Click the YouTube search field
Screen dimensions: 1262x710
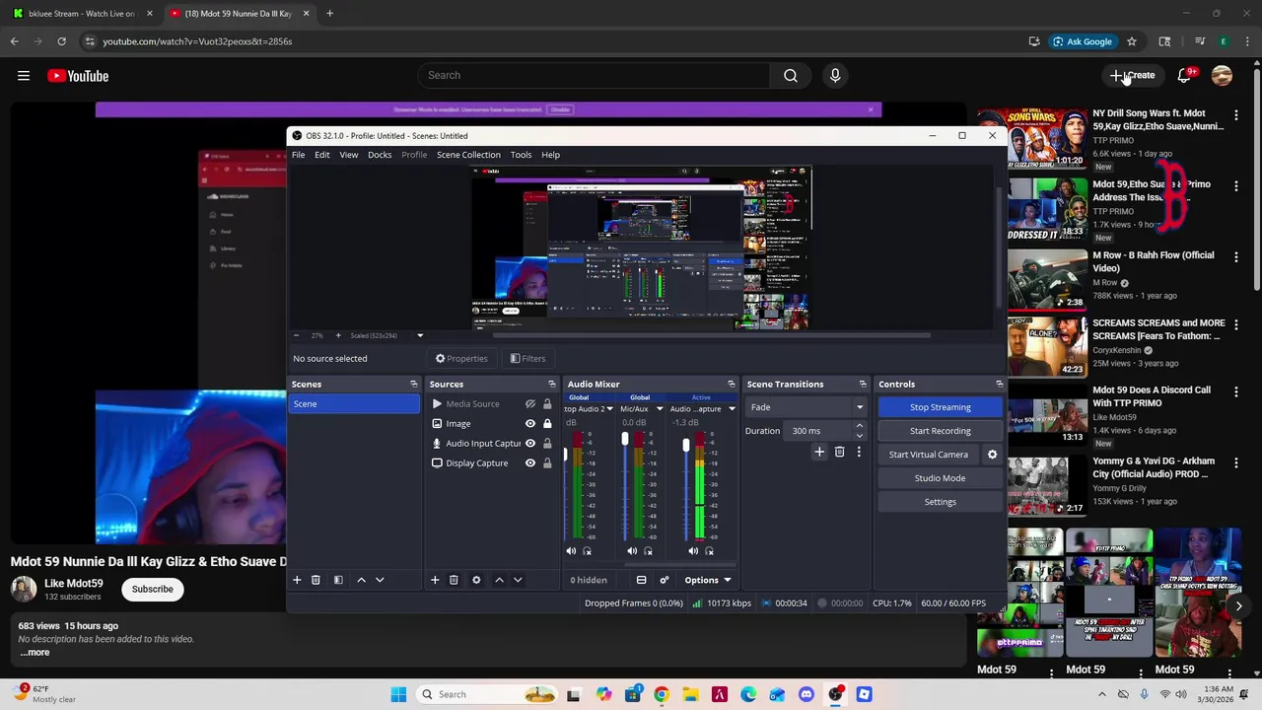point(594,75)
